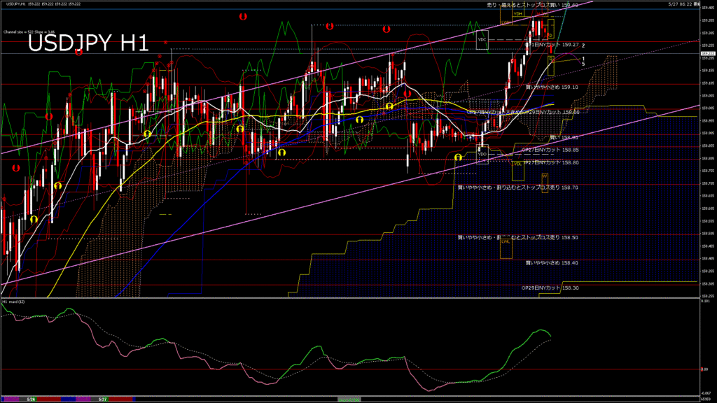Click the OP29日NYカット 158.30 level label
The height and width of the screenshot is (403, 717).
[550, 288]
